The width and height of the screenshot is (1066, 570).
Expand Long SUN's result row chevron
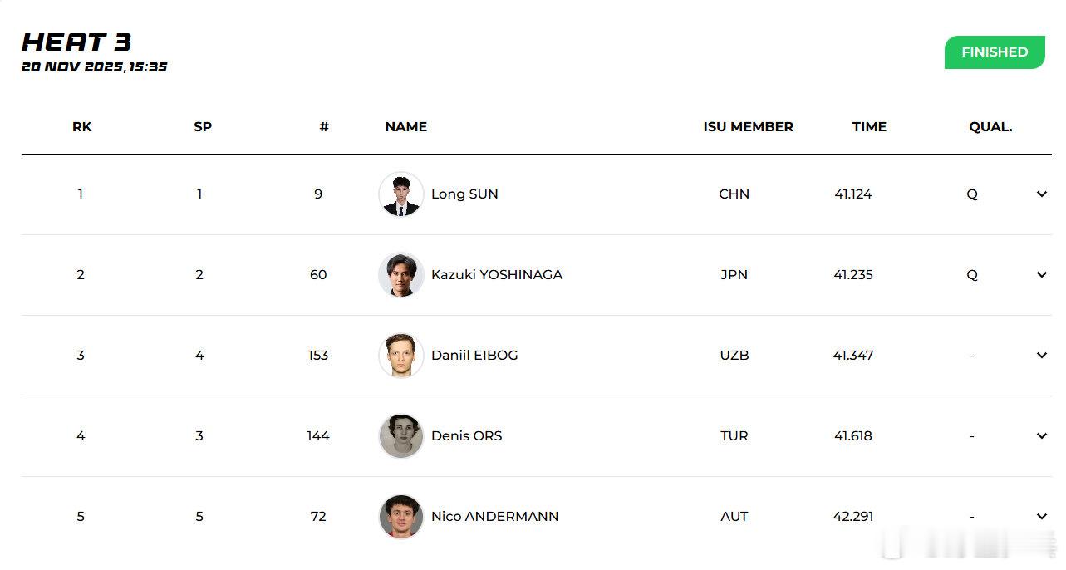pyautogui.click(x=1041, y=194)
